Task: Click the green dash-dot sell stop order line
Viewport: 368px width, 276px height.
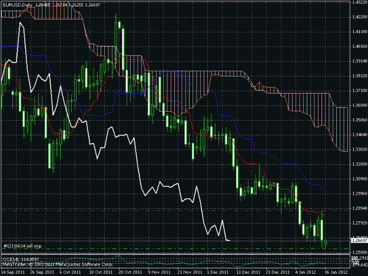Action: tap(175, 248)
